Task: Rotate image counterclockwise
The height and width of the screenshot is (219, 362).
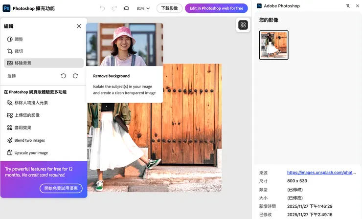Action: click(x=63, y=76)
